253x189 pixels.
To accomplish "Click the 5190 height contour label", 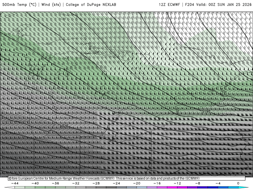I will pos(206,111).
